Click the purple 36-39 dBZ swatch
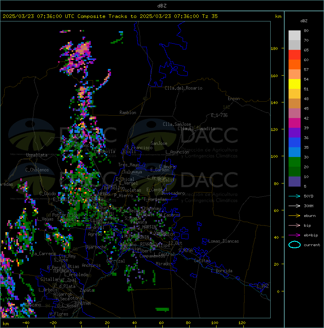 294,132
